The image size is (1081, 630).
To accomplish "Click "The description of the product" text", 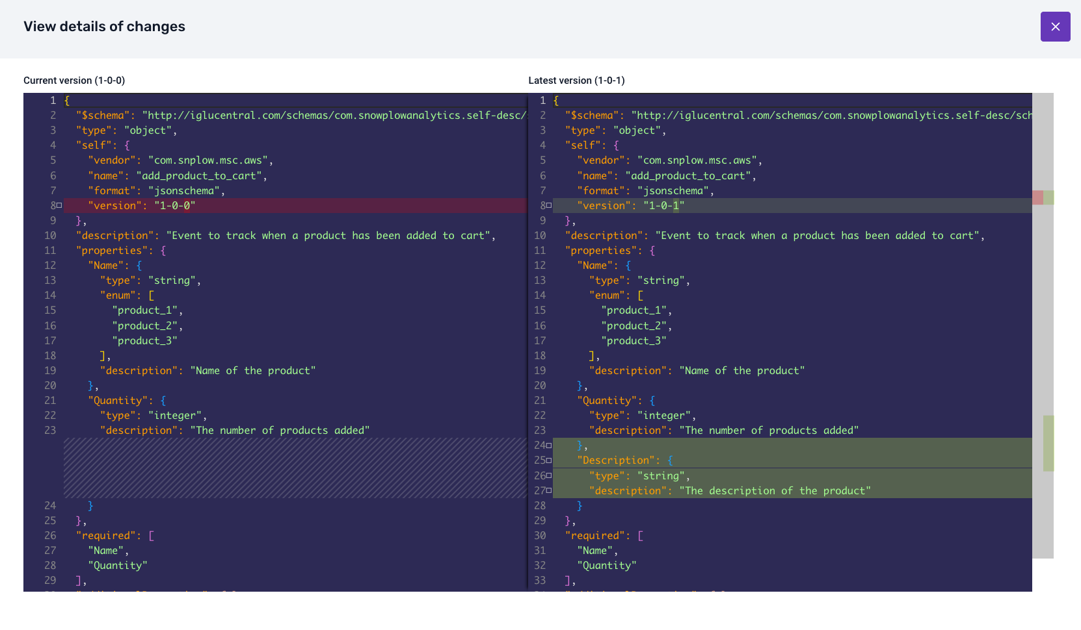I will click(774, 491).
